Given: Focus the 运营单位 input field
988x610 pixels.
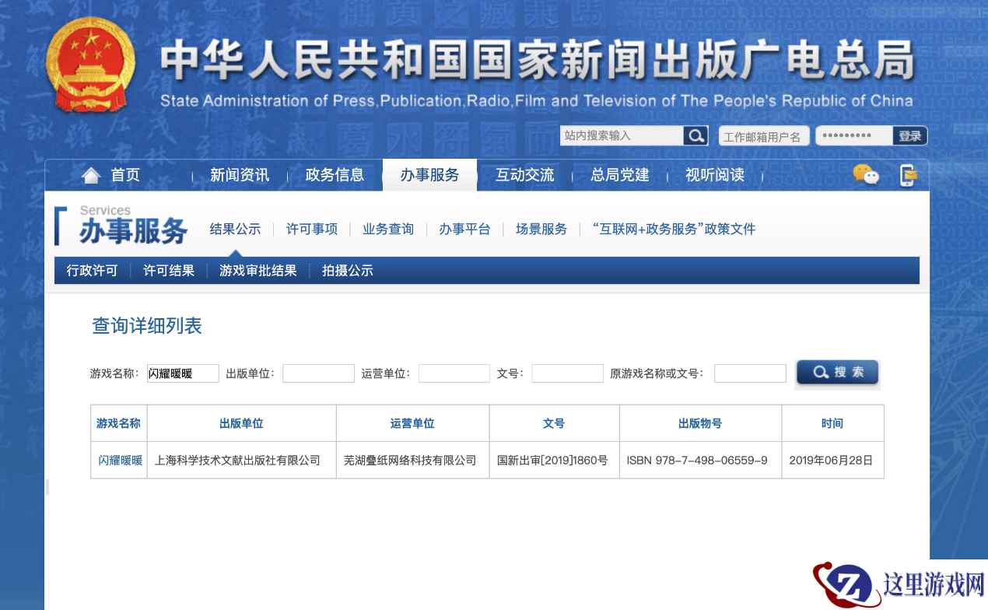Looking at the screenshot, I should pos(454,373).
